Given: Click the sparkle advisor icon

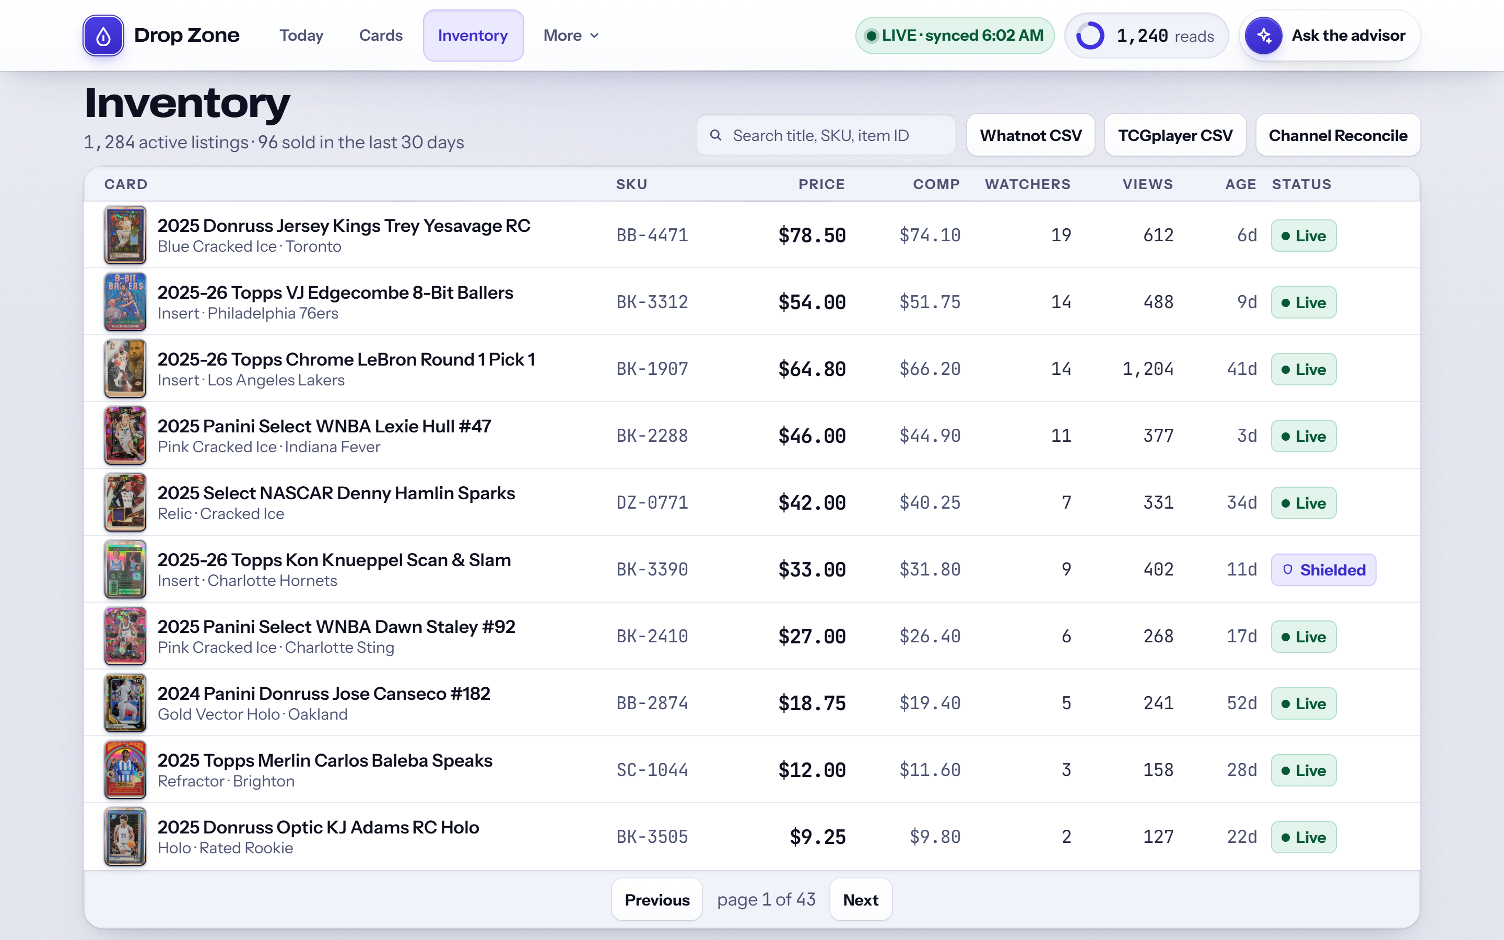Looking at the screenshot, I should pyautogui.click(x=1264, y=36).
